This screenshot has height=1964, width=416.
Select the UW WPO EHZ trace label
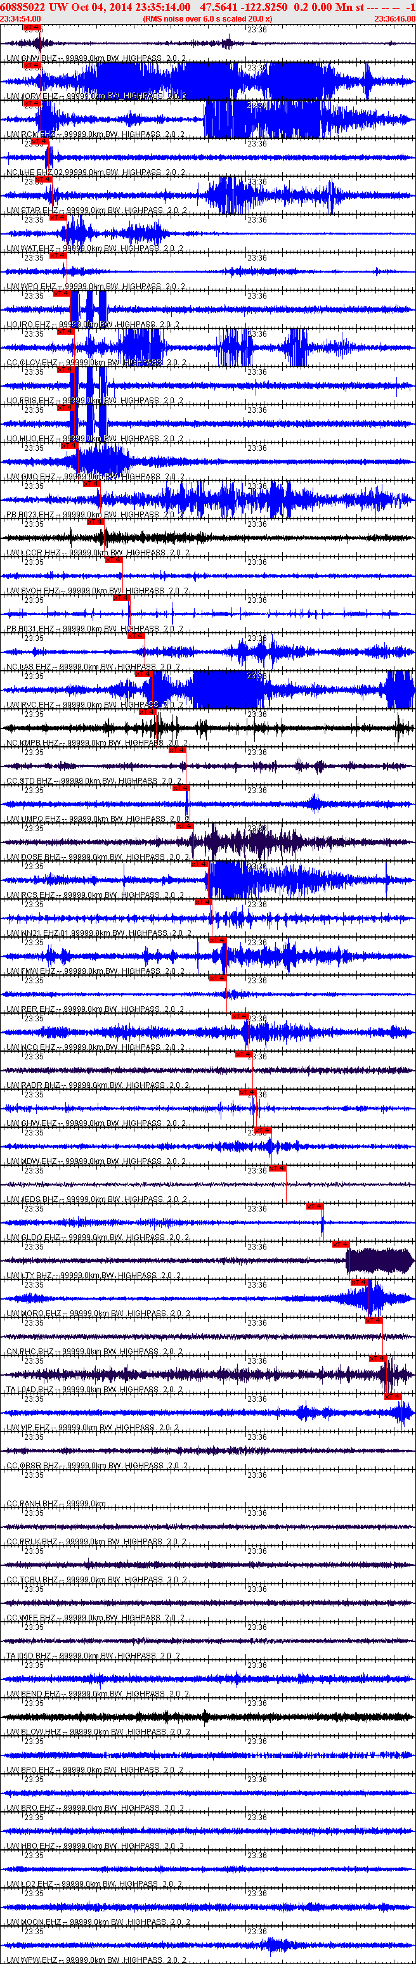(95, 287)
